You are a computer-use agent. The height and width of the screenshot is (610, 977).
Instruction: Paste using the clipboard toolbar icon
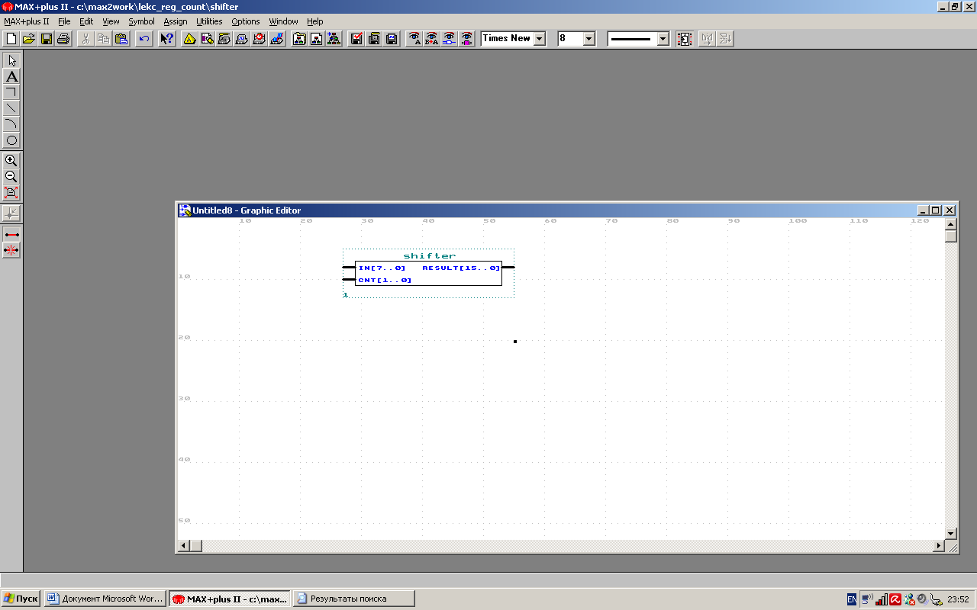click(121, 38)
